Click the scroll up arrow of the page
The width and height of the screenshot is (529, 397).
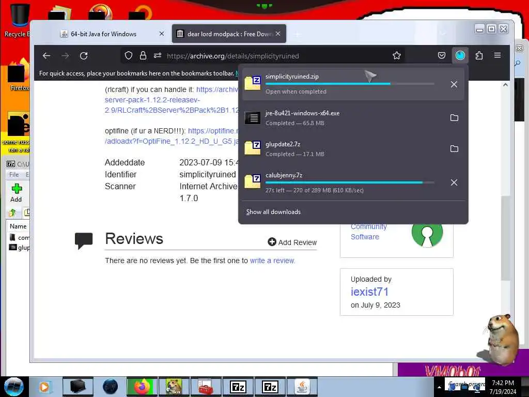[505, 85]
